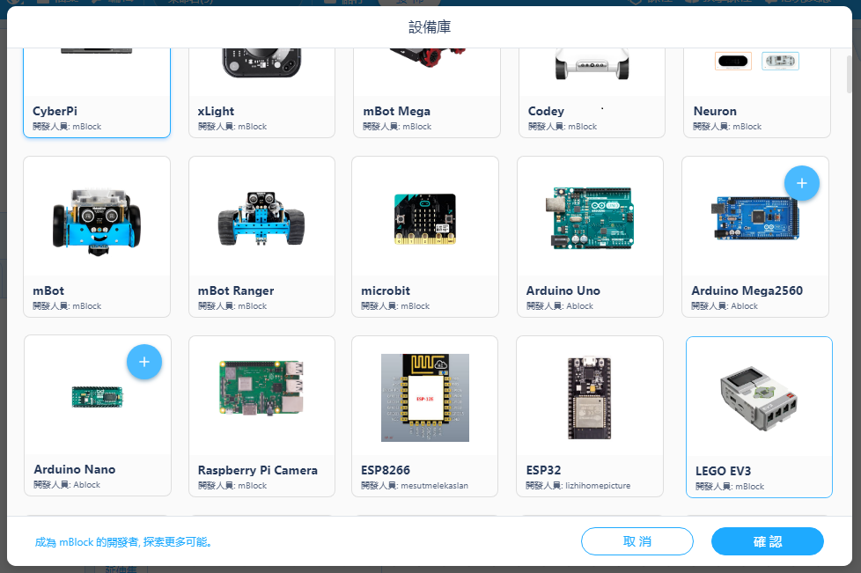Viewport: 861px width, 573px height.
Task: Click the 取消 cancel button
Action: [x=637, y=541]
